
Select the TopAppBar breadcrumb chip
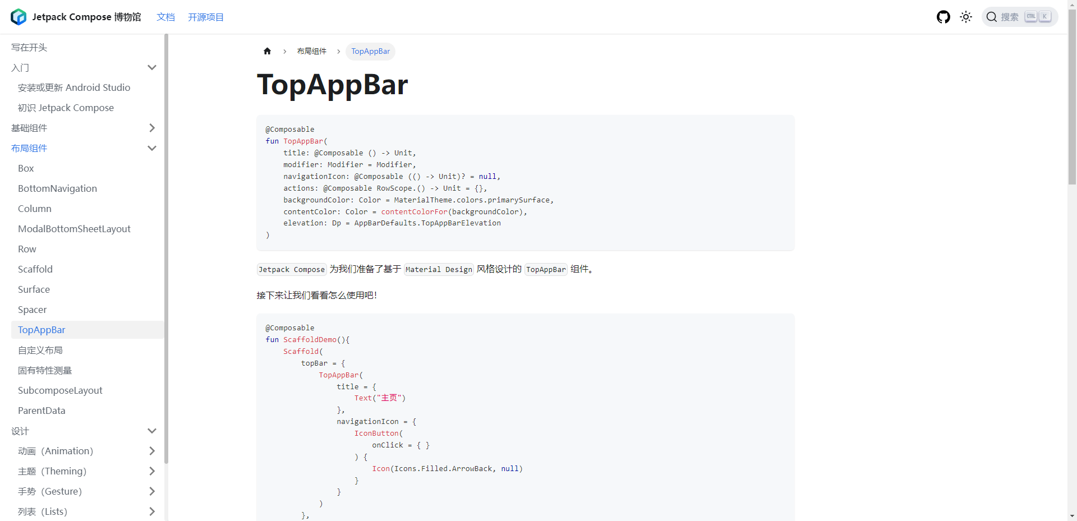[x=370, y=51]
